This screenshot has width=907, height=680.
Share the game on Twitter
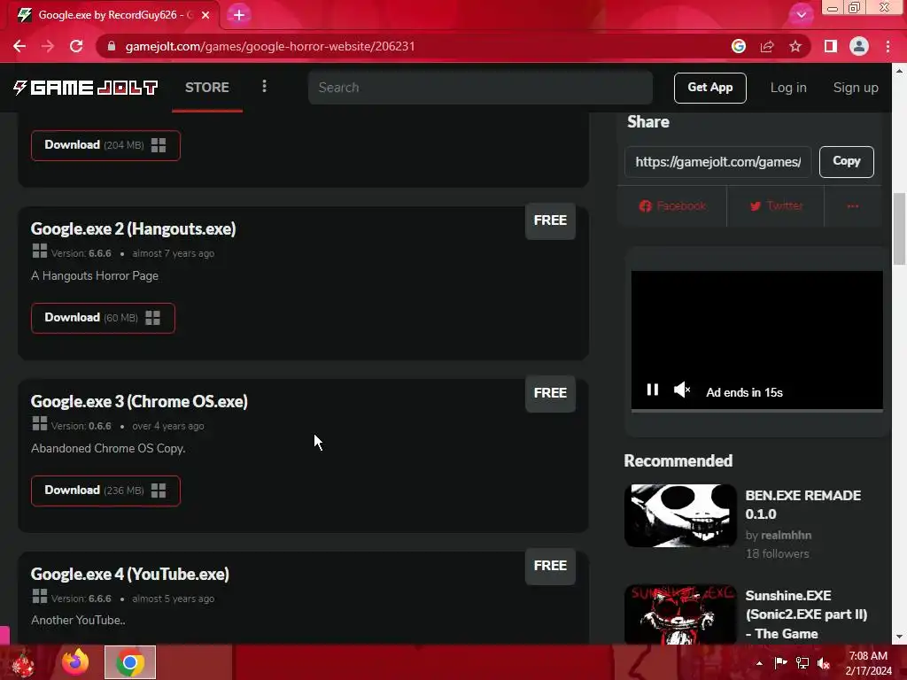776,205
